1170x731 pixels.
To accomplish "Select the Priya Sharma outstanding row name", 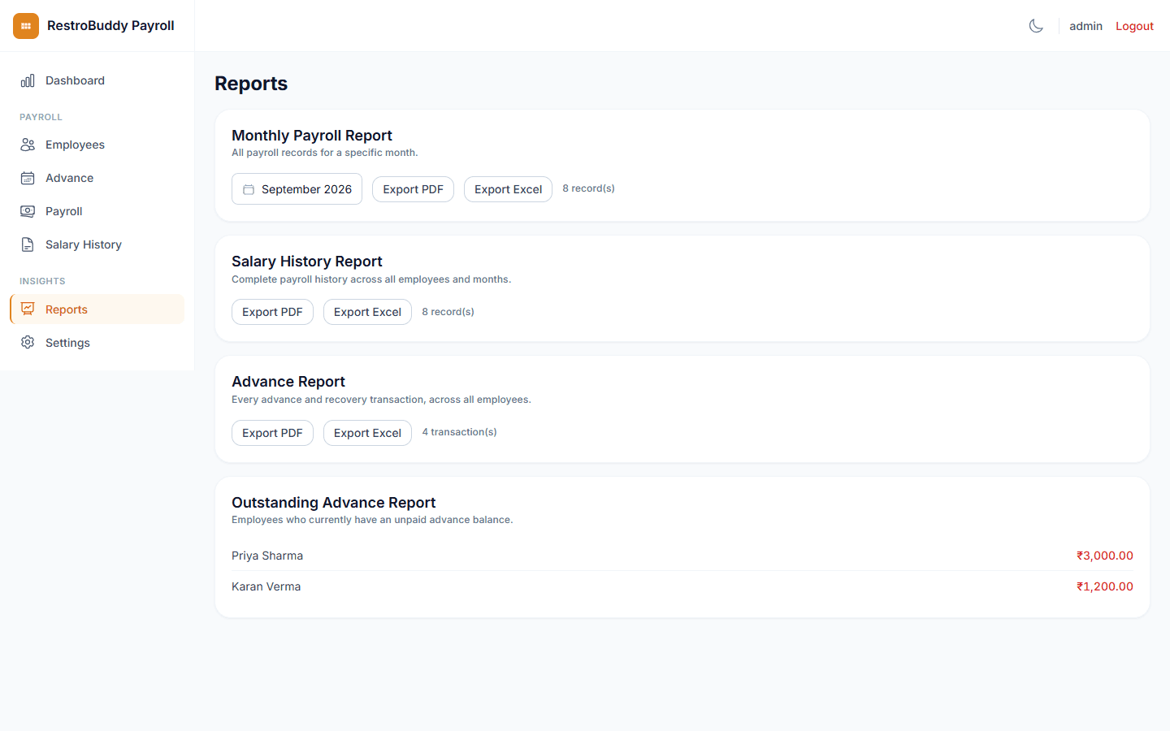I will click(x=267, y=556).
